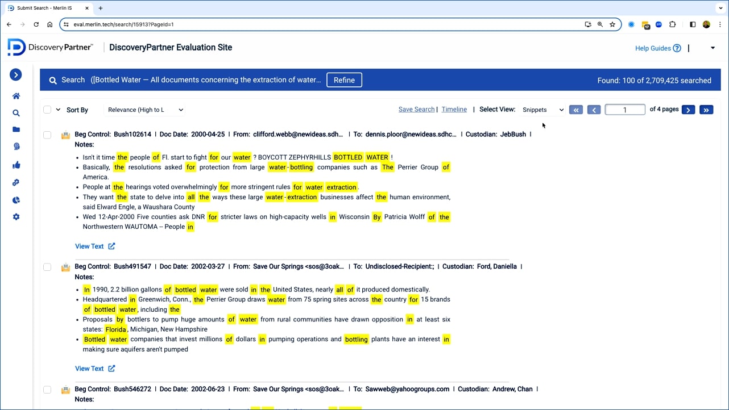Check the Bush491547 document checkbox
Image resolution: width=729 pixels, height=410 pixels.
[47, 267]
